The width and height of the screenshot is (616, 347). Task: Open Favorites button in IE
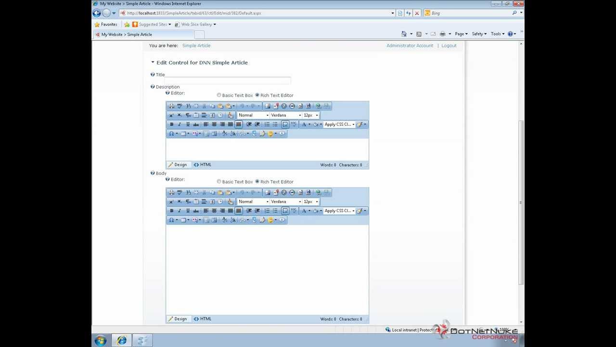pyautogui.click(x=106, y=24)
